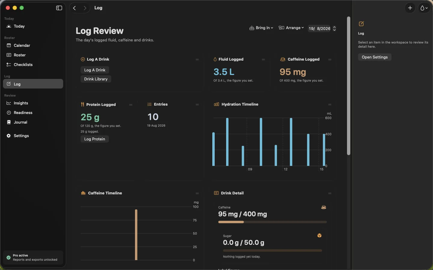Viewport: 433px width, 270px height.
Task: Click the tallest bar in Caffeine Timeline
Action: tap(136, 235)
